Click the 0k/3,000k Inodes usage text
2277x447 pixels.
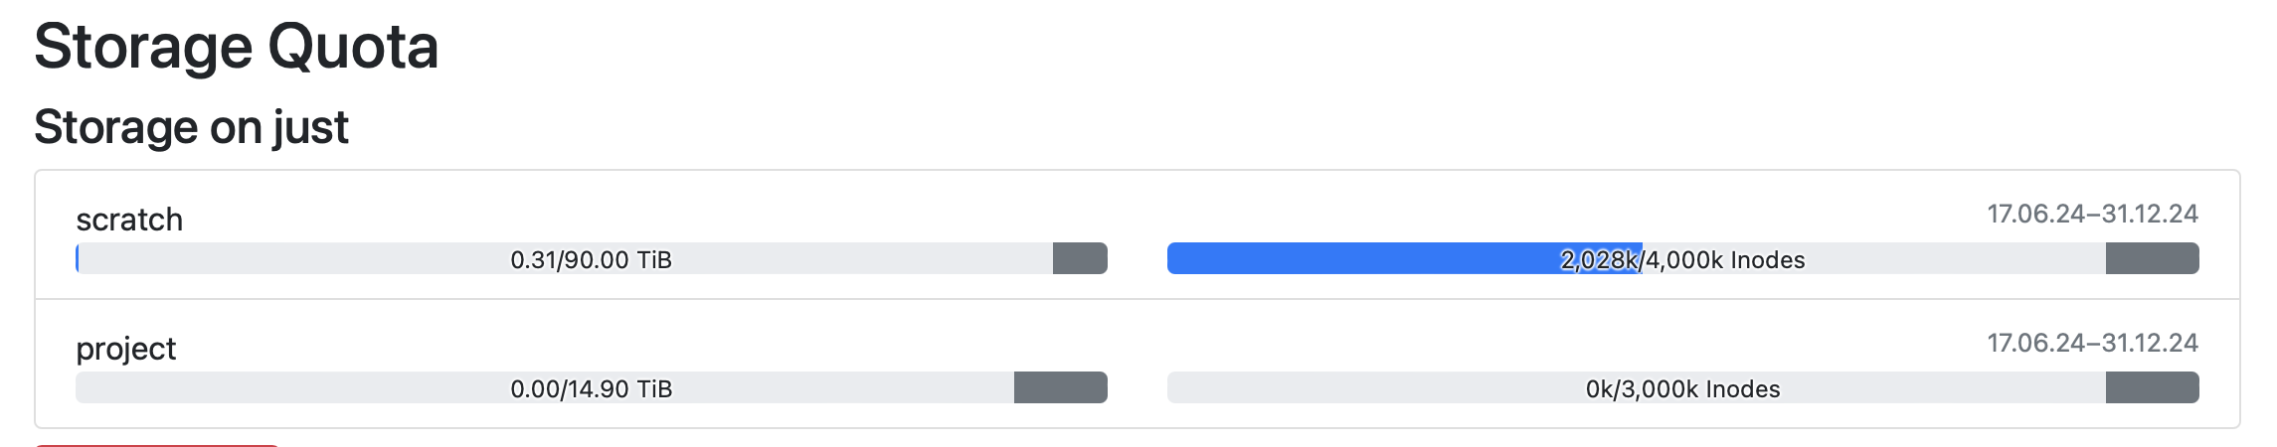tap(1682, 388)
